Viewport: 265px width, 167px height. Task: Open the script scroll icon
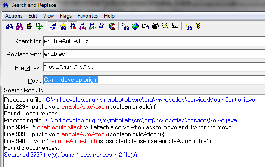(165, 26)
